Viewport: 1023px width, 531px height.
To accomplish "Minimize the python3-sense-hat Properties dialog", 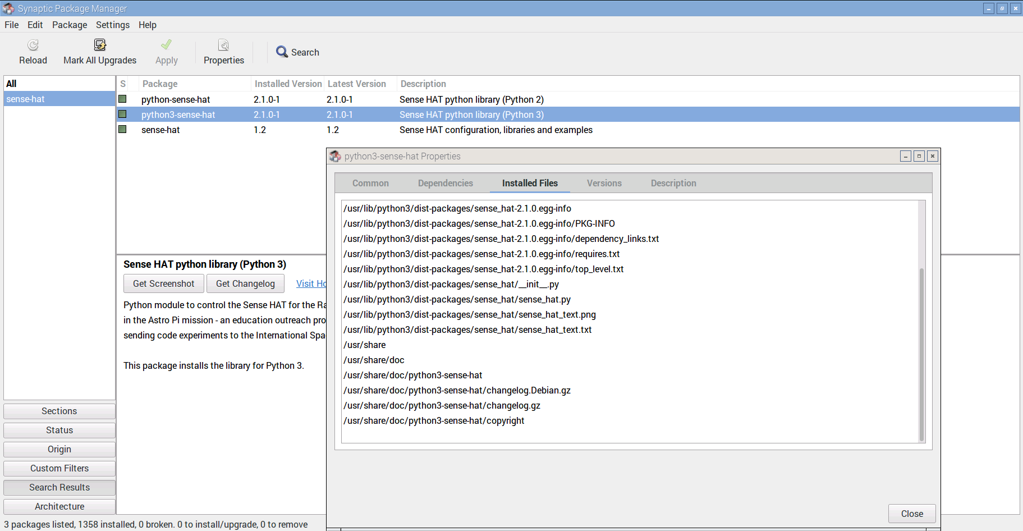I will point(906,157).
